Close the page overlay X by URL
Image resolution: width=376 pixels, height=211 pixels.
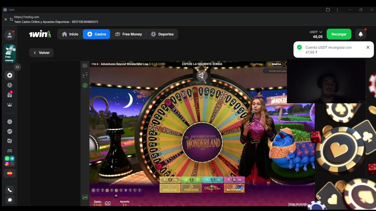pos(6,19)
